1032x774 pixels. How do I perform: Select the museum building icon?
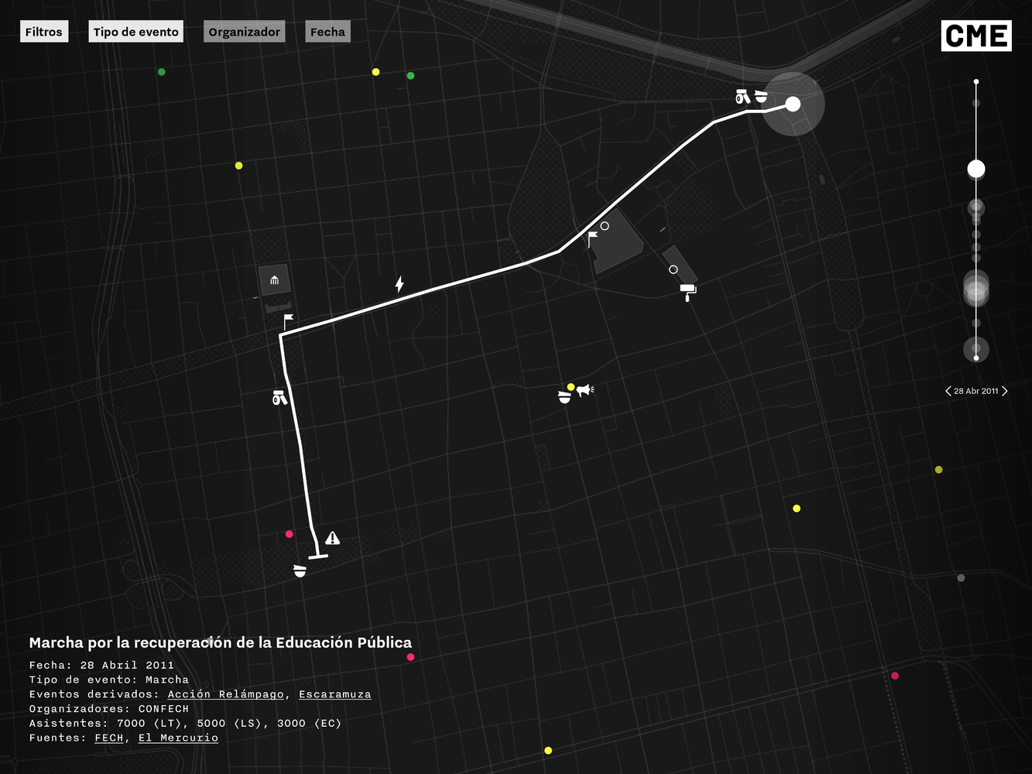274,279
